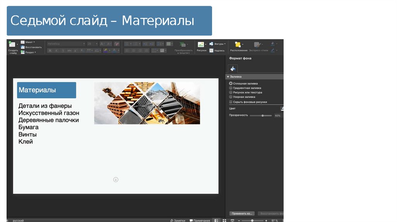Collapse the Заливка section
This screenshot has height=222, width=397.
pos(228,77)
